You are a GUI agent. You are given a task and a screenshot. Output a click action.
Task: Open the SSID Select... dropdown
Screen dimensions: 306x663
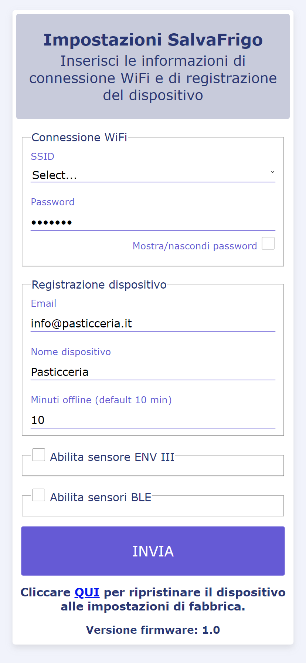153,175
